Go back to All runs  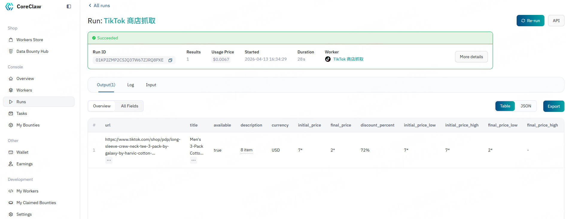[99, 5]
